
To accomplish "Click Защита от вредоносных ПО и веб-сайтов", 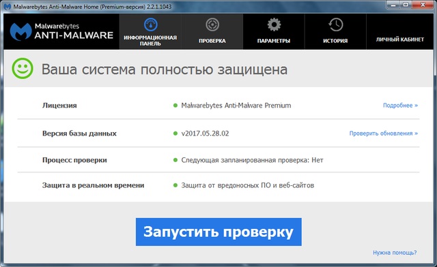I will [x=247, y=185].
